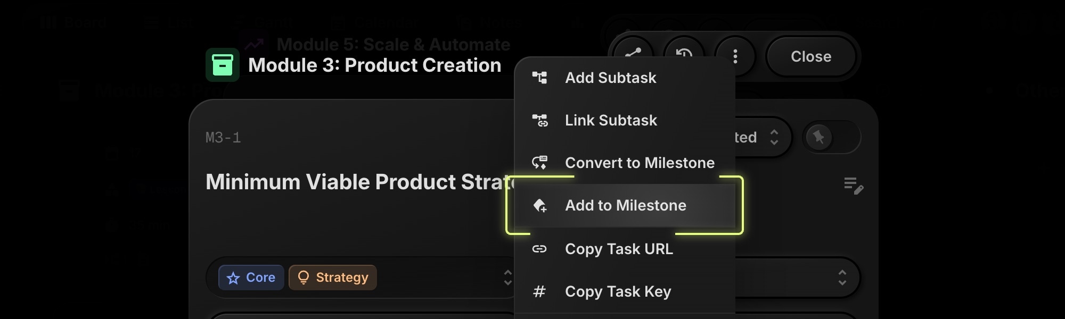The width and height of the screenshot is (1065, 319).
Task: Click the M3-1 task key label
Action: pyautogui.click(x=223, y=138)
